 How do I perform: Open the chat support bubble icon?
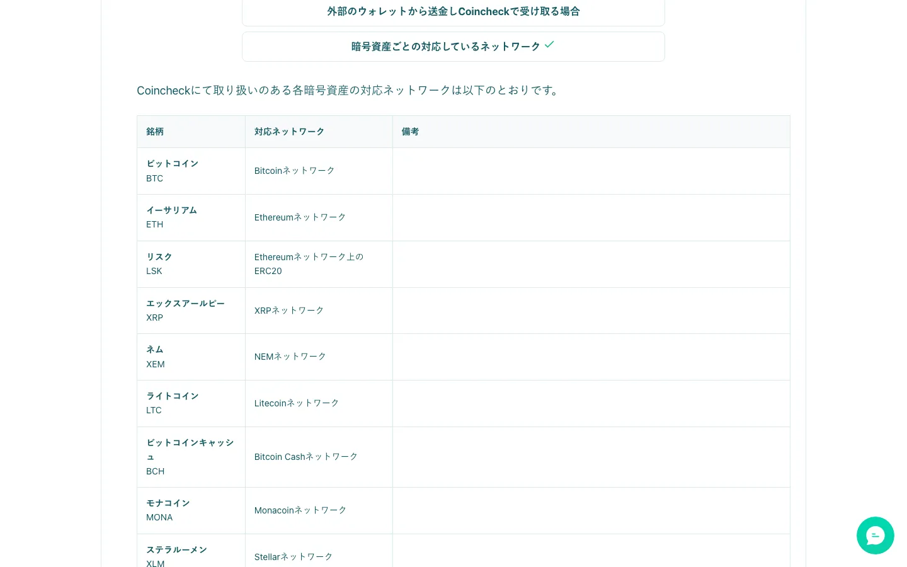point(875,535)
